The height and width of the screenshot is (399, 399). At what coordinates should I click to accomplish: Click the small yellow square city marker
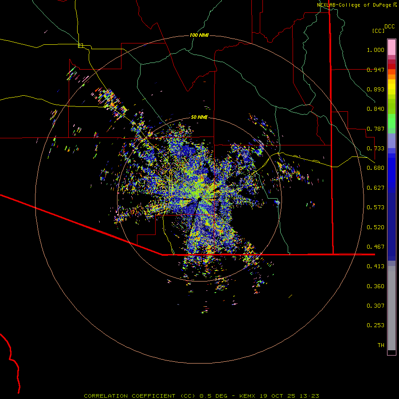point(80,46)
